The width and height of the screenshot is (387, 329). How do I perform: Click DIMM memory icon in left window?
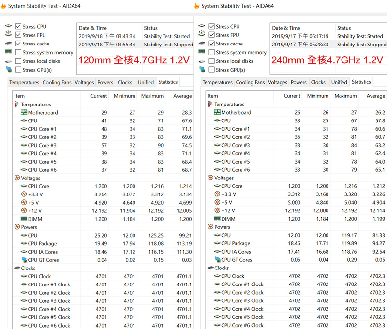point(24,219)
